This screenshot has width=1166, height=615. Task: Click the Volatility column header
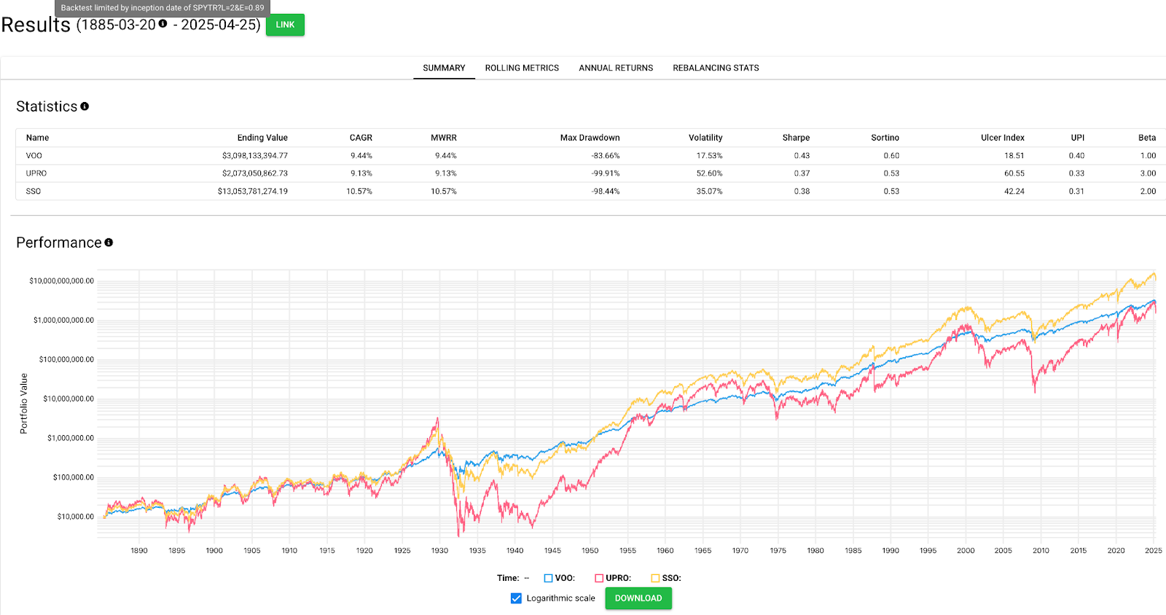705,138
